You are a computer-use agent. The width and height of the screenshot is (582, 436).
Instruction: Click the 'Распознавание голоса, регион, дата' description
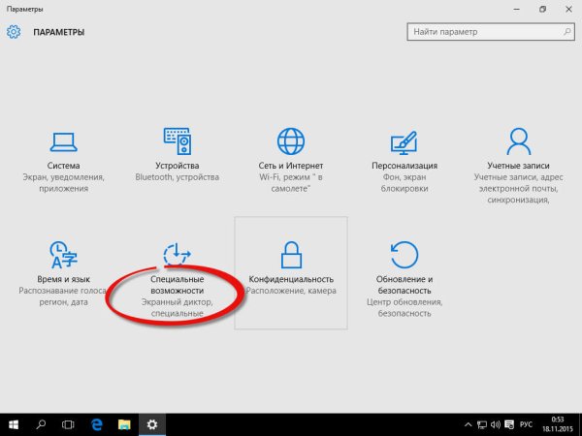click(63, 296)
